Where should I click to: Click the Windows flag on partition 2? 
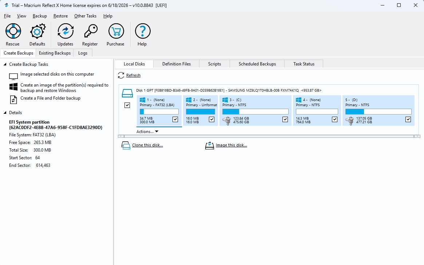(189, 100)
